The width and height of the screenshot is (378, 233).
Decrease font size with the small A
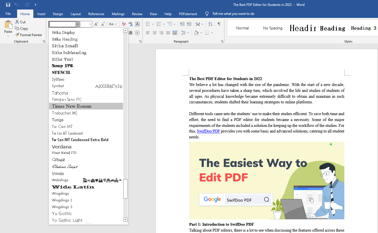pos(103,24)
